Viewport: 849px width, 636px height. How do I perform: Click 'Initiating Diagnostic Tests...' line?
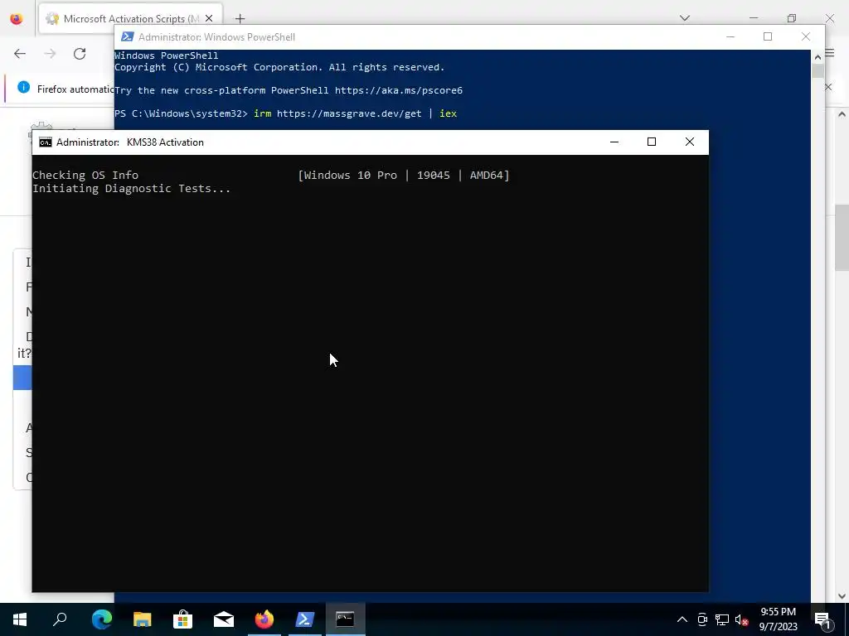(131, 189)
